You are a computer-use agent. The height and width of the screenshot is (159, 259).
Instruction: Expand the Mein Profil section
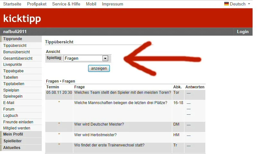click(x=13, y=134)
